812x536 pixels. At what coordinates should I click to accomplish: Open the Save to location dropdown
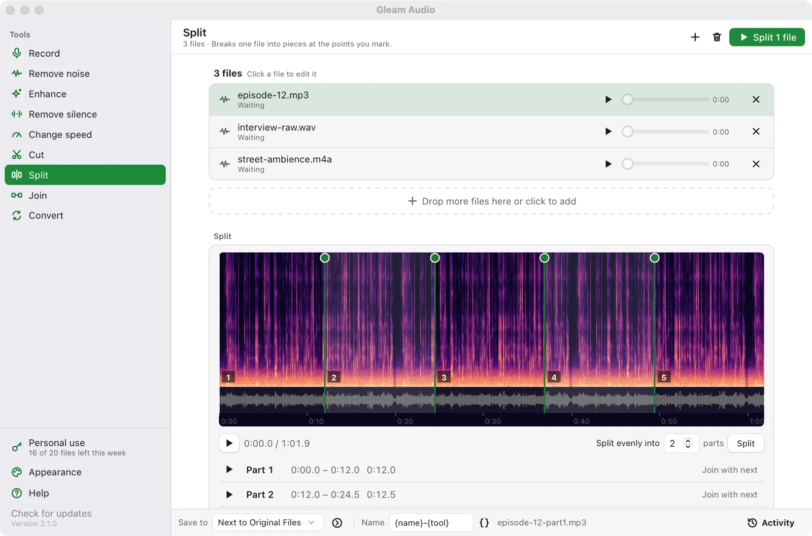click(267, 522)
